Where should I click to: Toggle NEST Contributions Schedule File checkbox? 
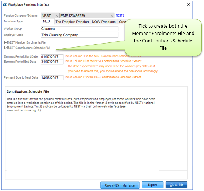click(x=6, y=48)
